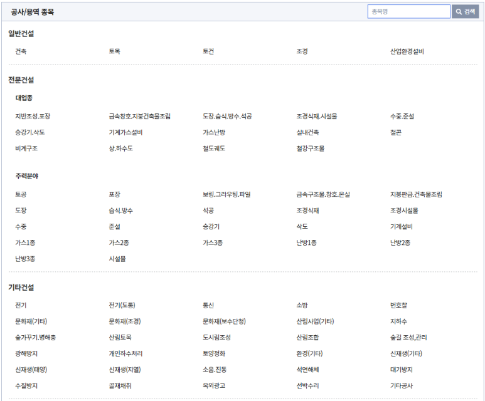Select 가스난방
Viewport: 485px width, 401px height.
click(x=214, y=133)
